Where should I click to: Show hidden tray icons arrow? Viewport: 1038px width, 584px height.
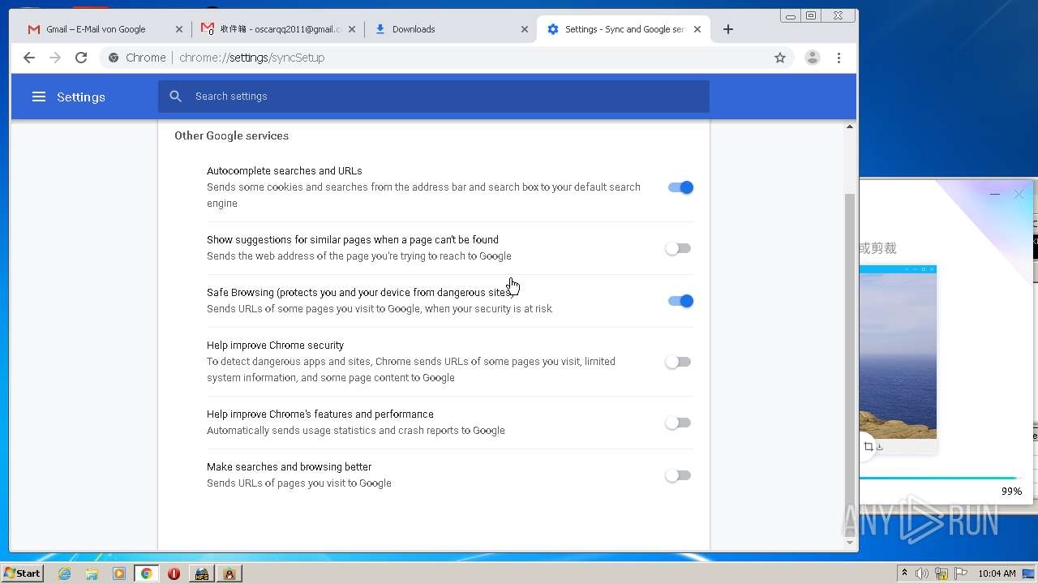tap(905, 573)
